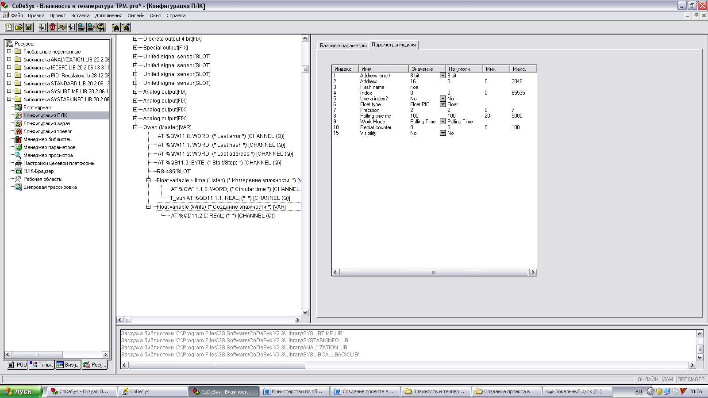708x398 pixels.
Task: Expand библиотека ANALYZATION.LIB folder
Action: (x=9, y=59)
